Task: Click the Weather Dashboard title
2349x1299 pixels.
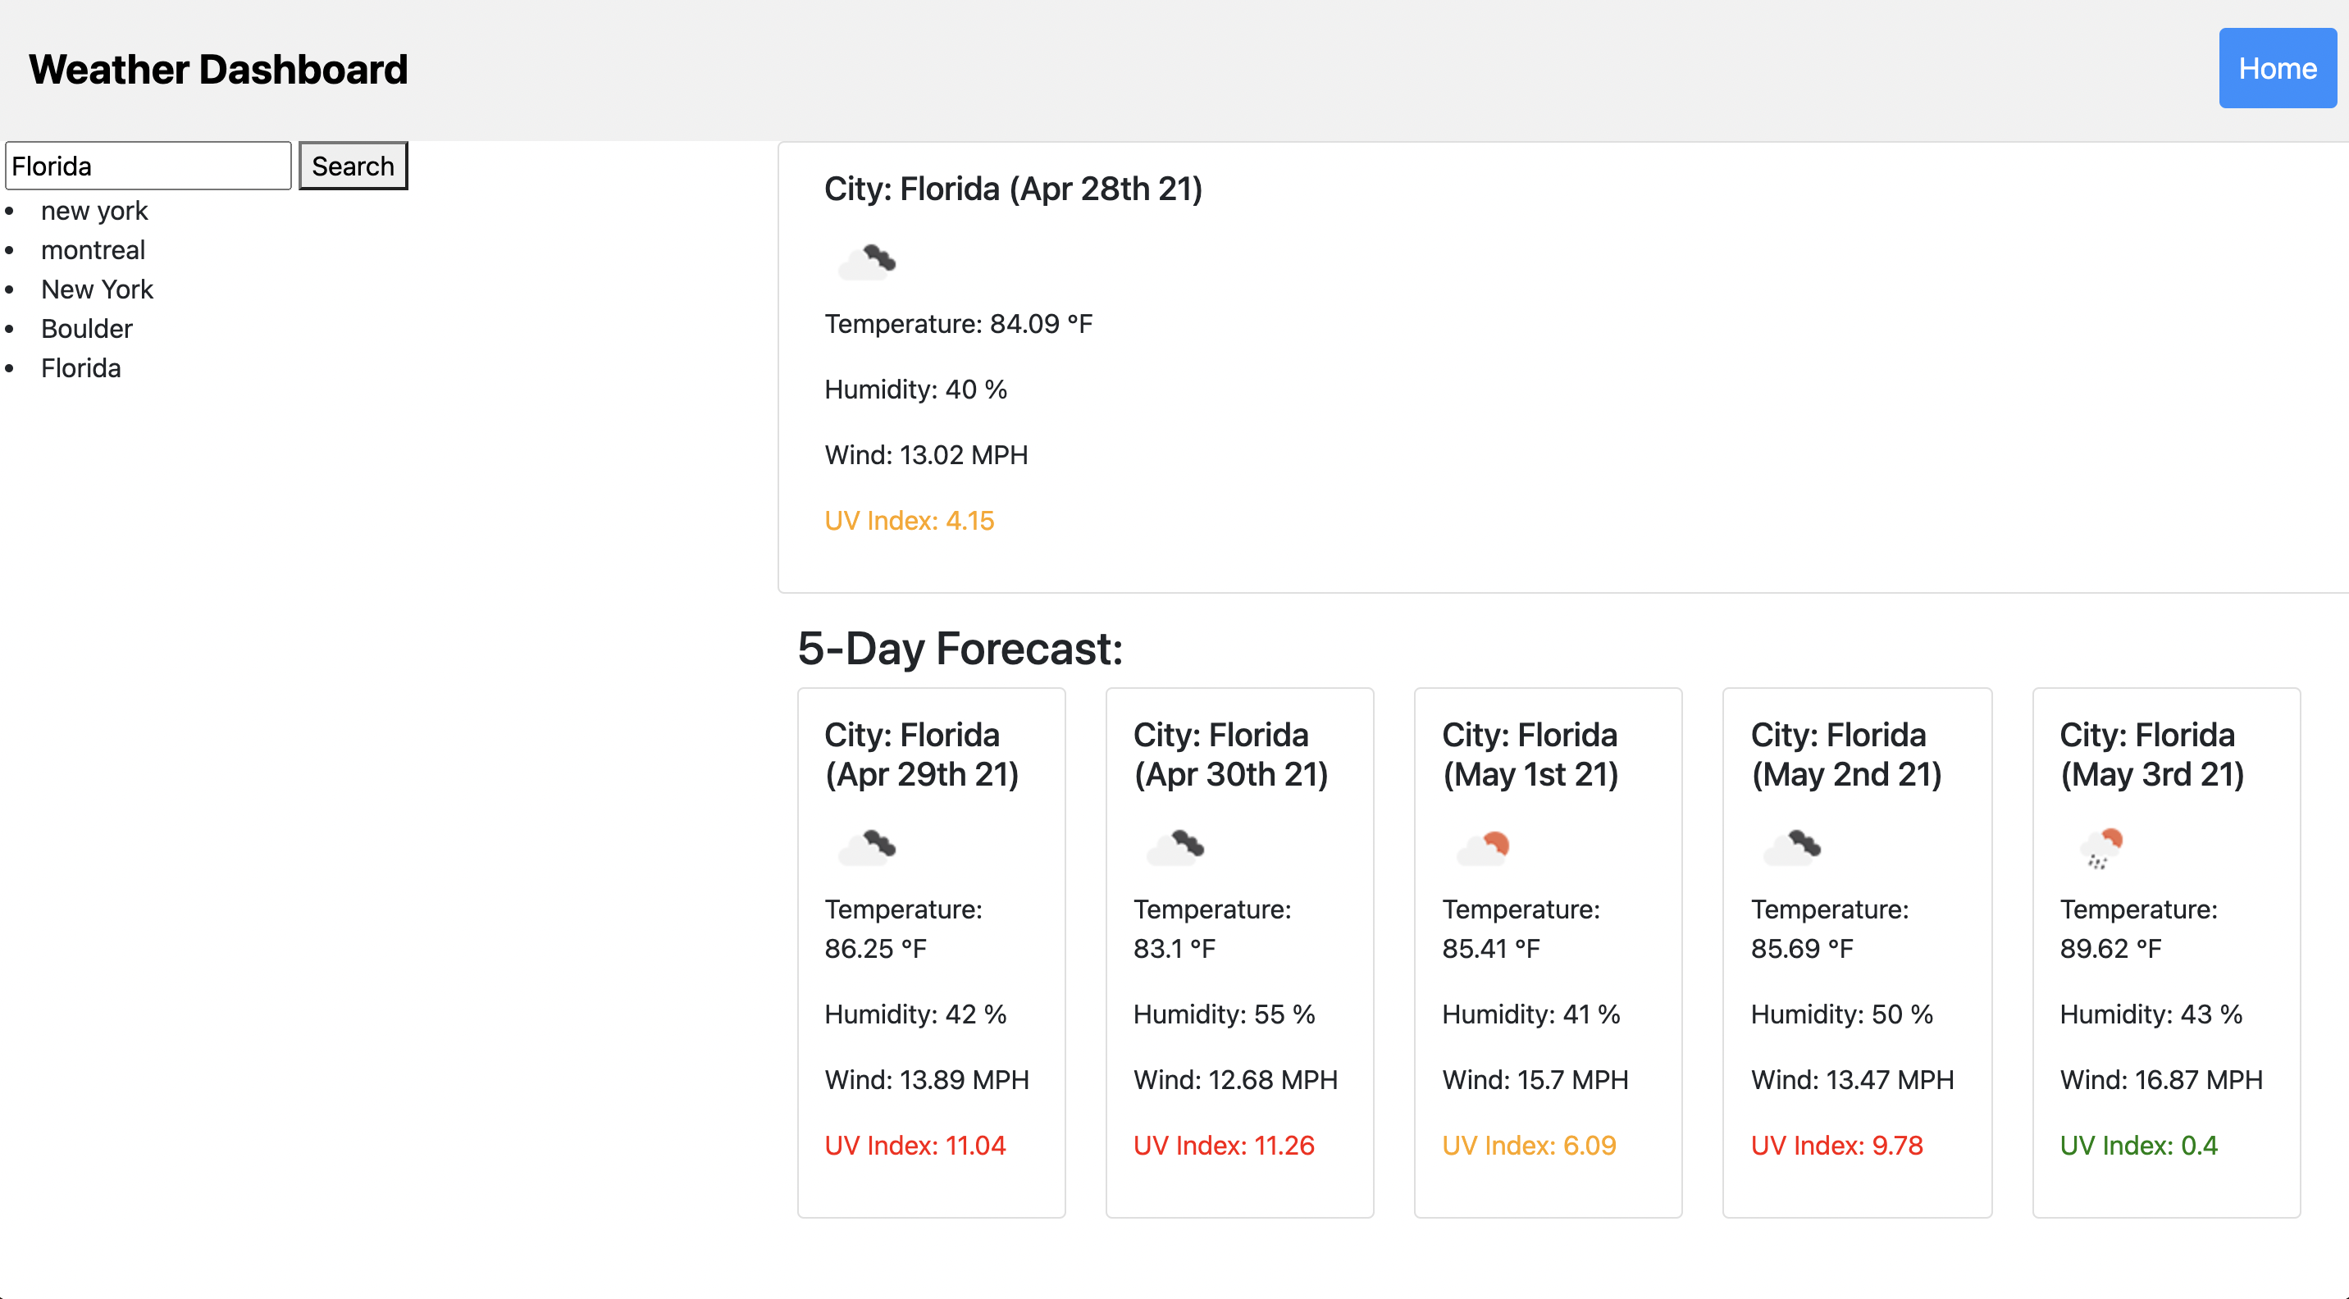Action: pos(218,69)
